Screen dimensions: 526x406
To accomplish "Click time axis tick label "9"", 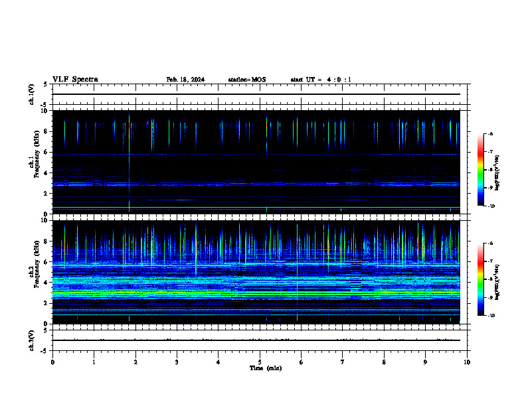I will [425, 362].
